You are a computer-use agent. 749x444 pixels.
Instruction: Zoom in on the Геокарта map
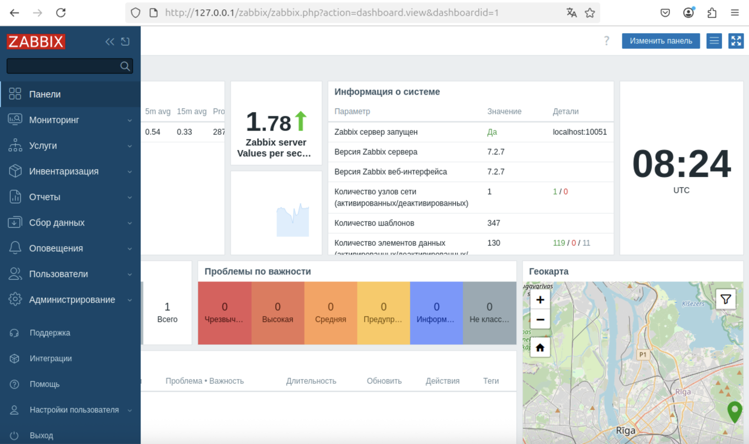540,300
